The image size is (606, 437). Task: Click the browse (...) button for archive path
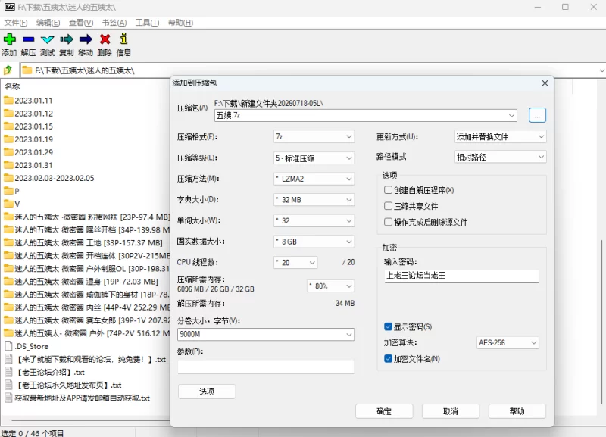[x=537, y=115]
